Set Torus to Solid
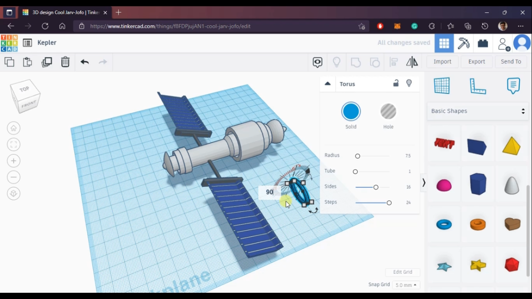This screenshot has height=299, width=532. pyautogui.click(x=351, y=112)
